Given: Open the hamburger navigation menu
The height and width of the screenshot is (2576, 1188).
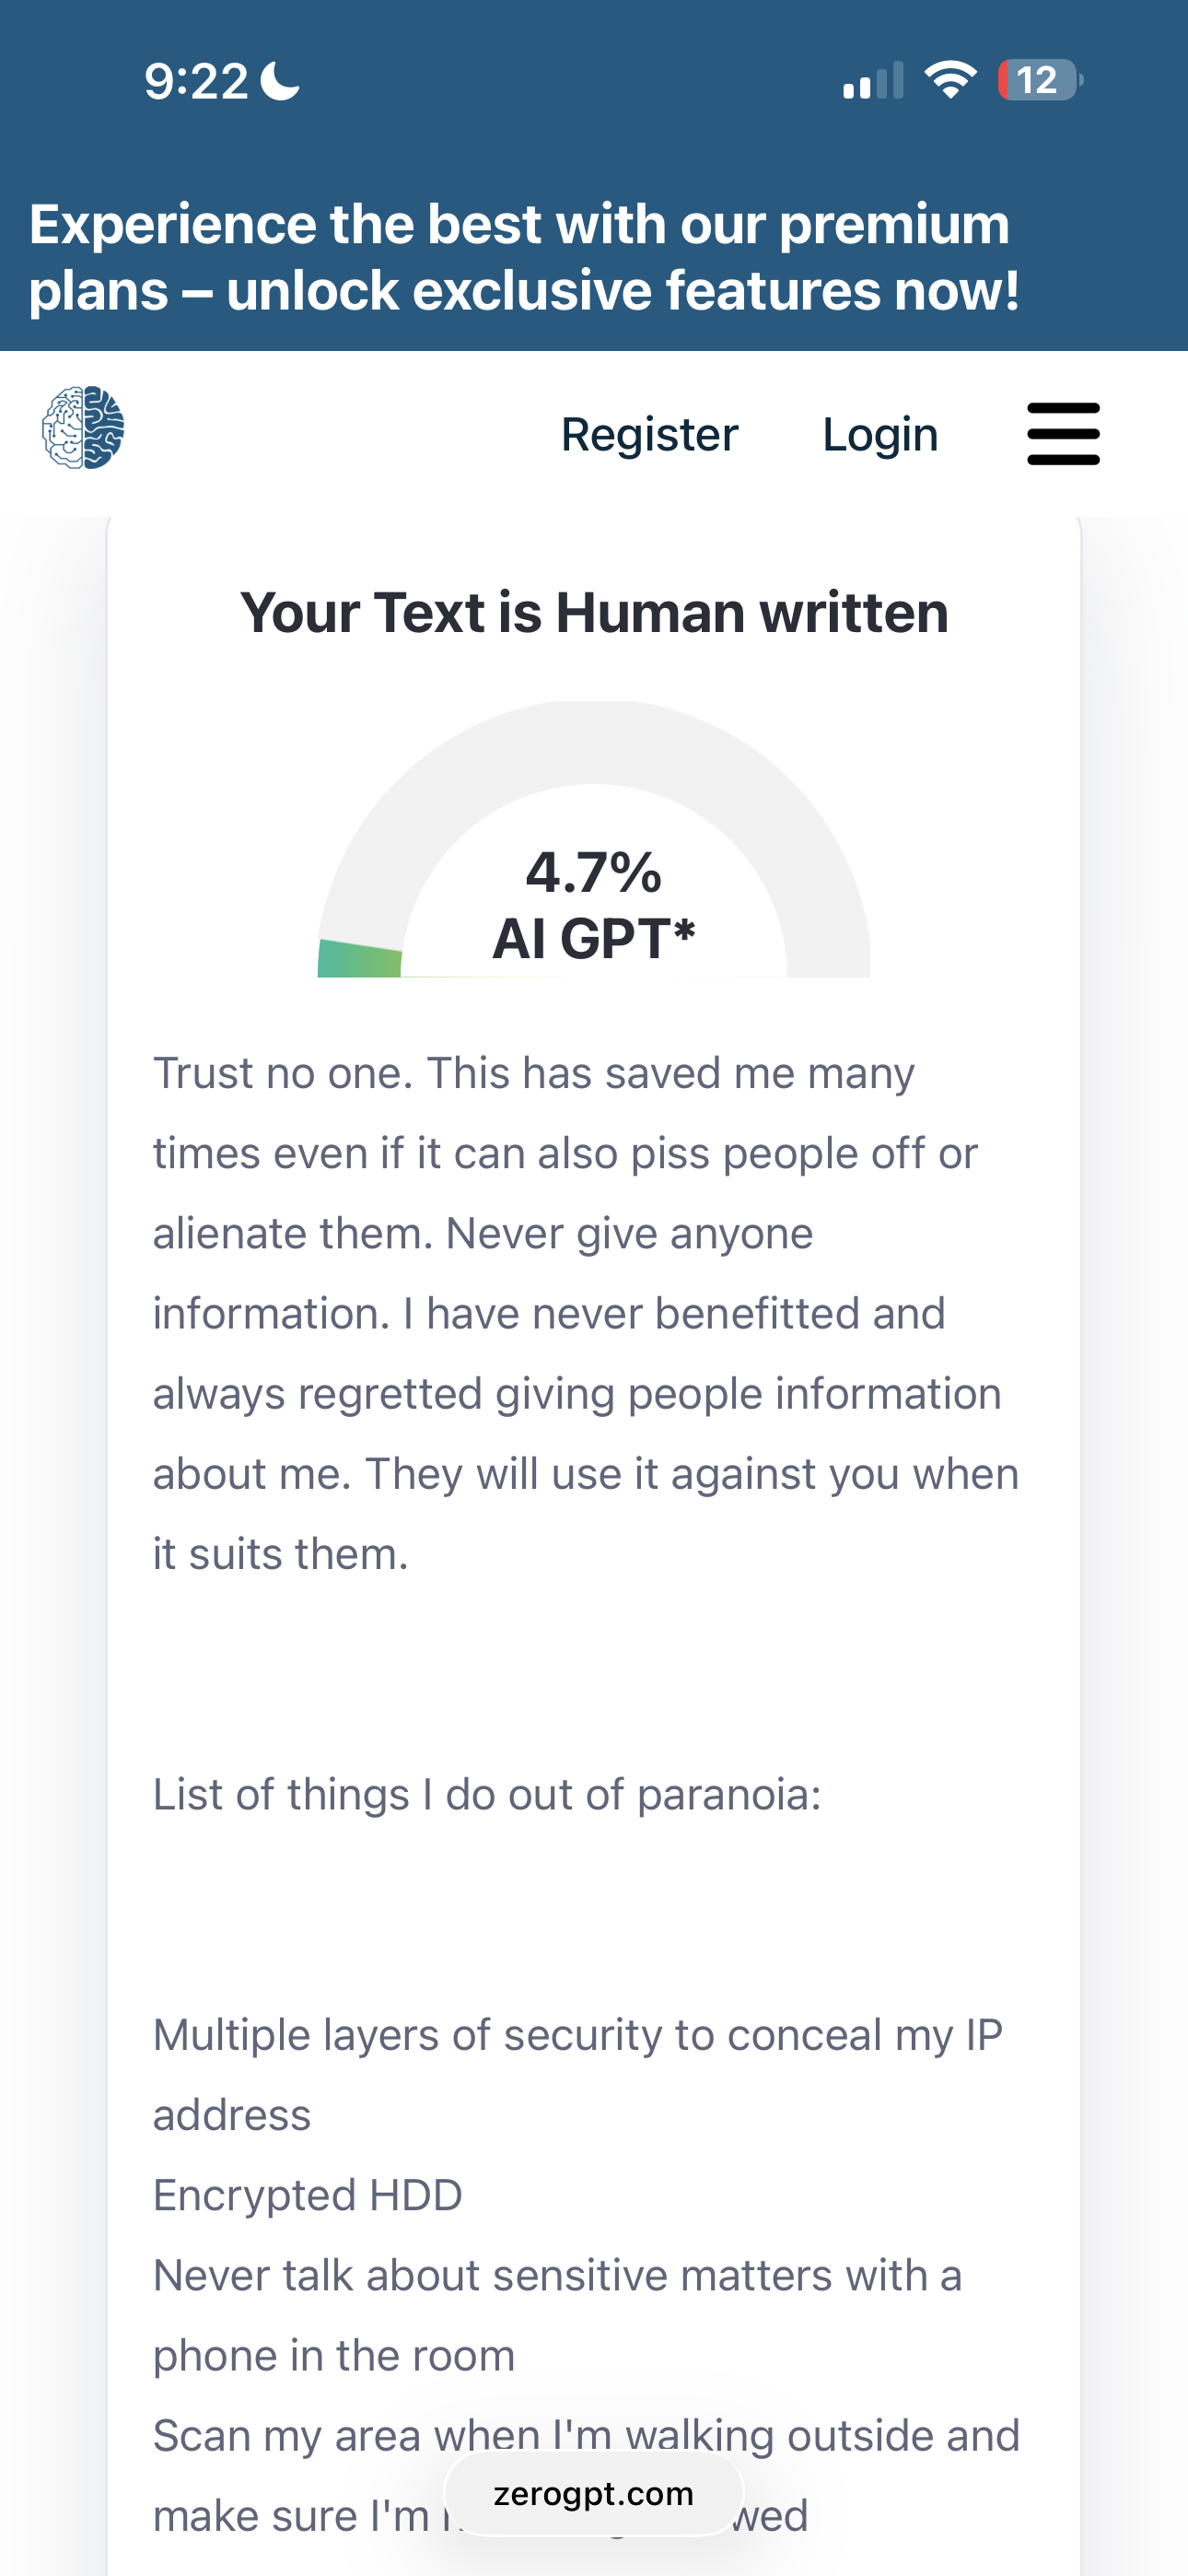Looking at the screenshot, I should coord(1063,434).
